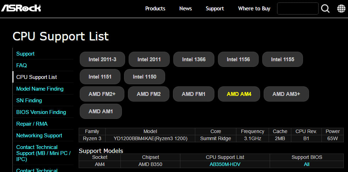Screen dimensions: 348x172
Task: Click the search magnifier icon
Action: click(325, 8)
